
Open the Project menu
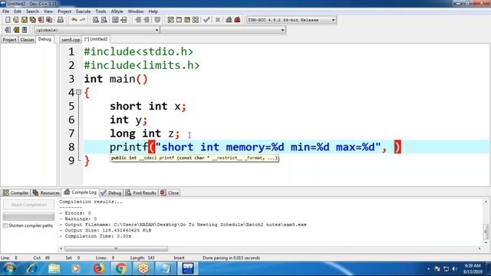tap(64, 11)
